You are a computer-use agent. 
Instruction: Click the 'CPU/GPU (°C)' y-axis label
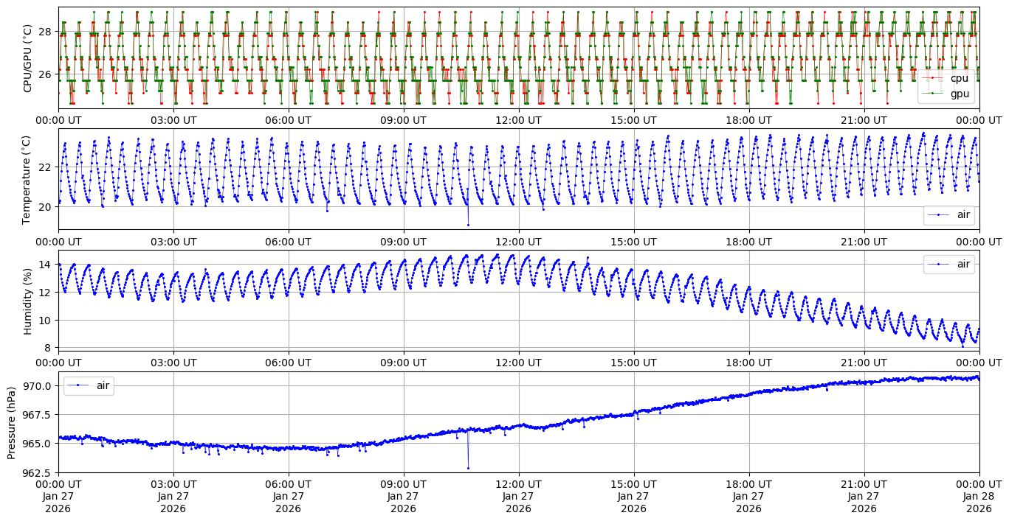[28, 58]
